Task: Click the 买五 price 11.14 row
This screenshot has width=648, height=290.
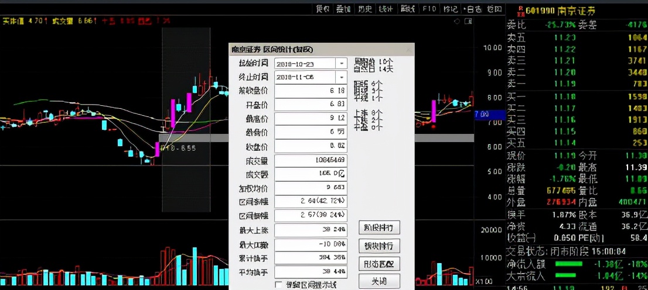Action: pyautogui.click(x=577, y=143)
